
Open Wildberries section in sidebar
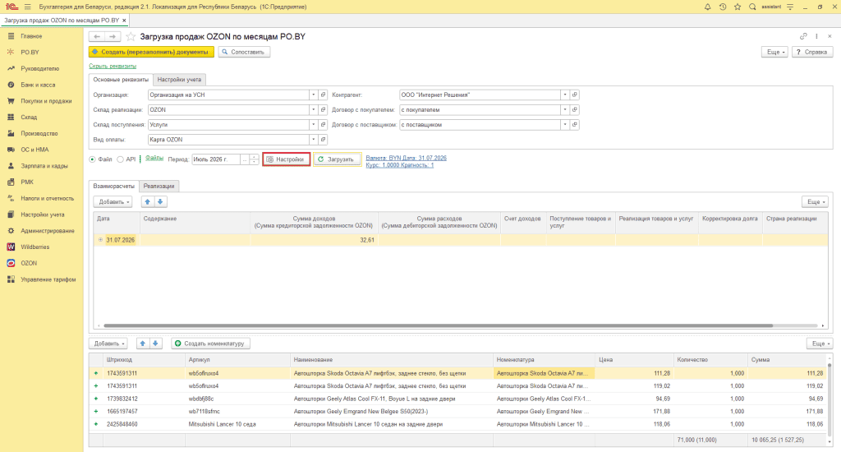click(34, 247)
